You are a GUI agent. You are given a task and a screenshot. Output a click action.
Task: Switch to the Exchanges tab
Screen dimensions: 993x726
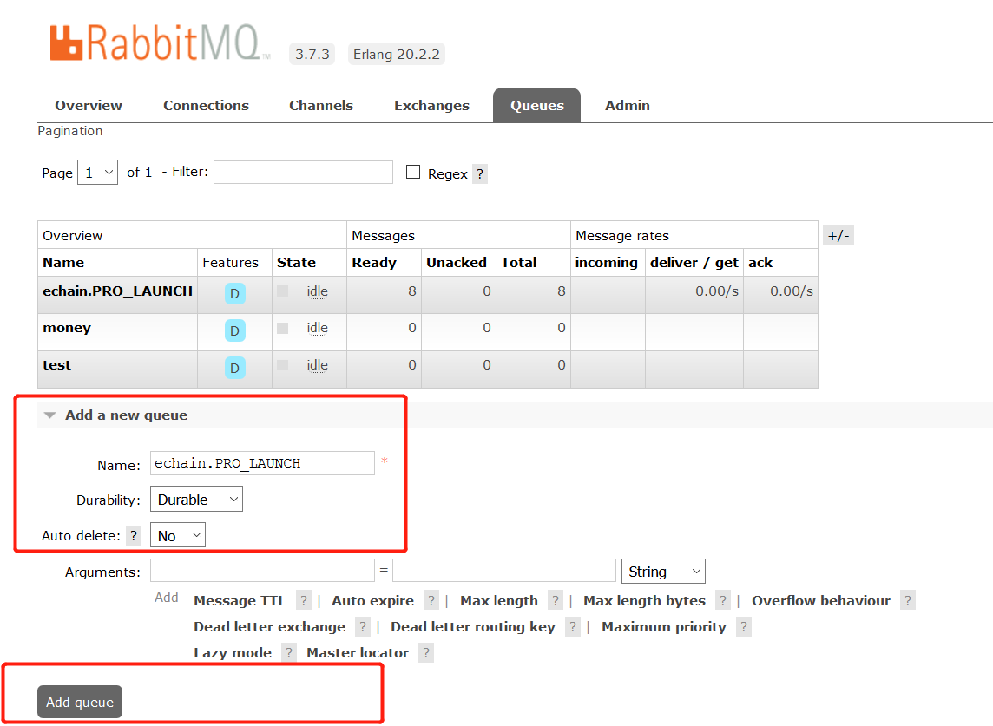pos(431,106)
